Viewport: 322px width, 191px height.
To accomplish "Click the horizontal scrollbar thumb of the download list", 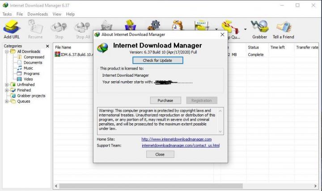I will click(151, 186).
